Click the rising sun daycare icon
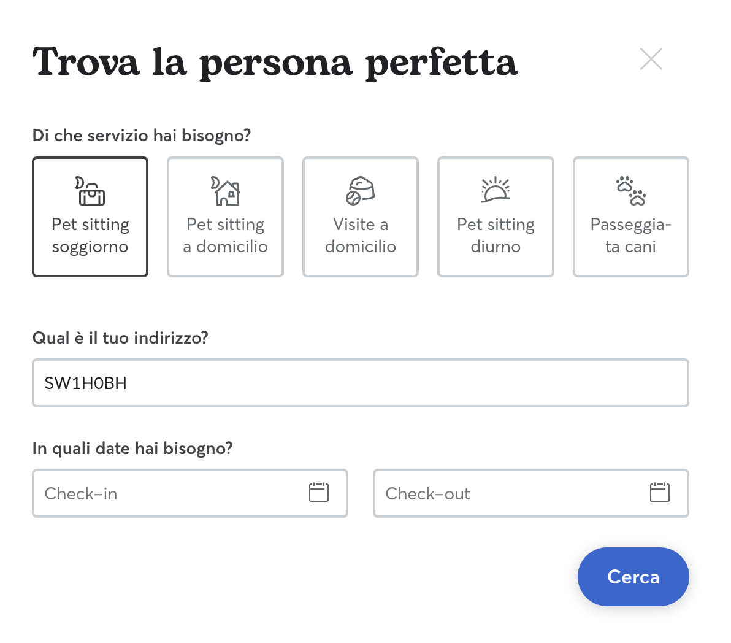The image size is (731, 643). click(x=496, y=190)
